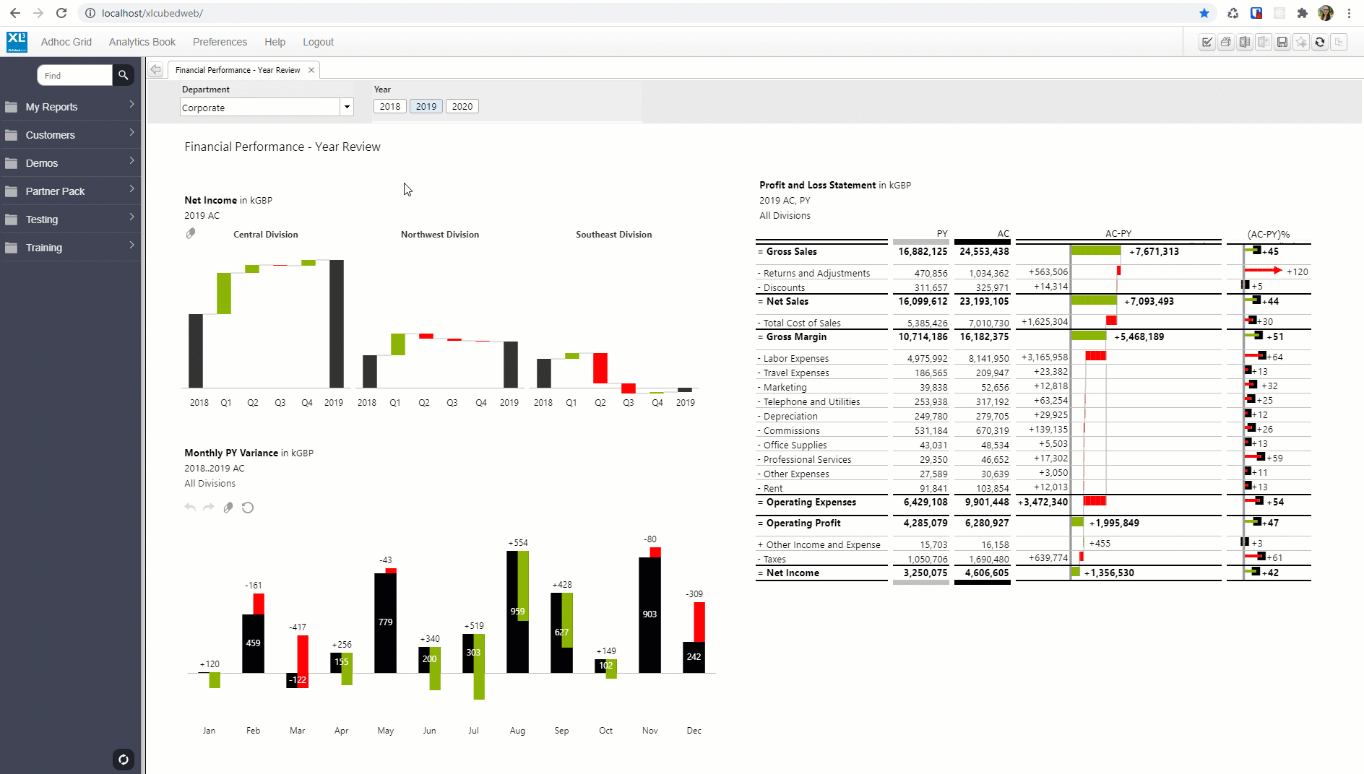Add the report to favorites with star icon
Viewport: 1364px width, 774px height.
(1301, 42)
